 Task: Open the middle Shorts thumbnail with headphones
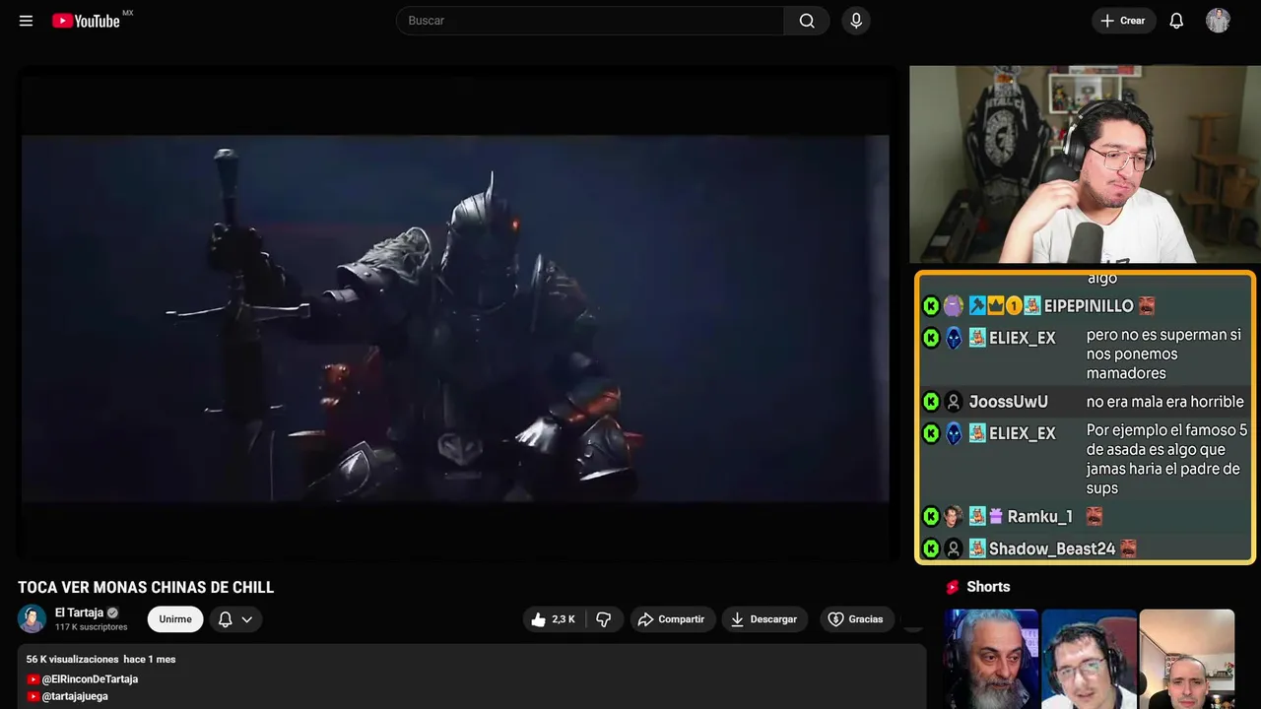pyautogui.click(x=1089, y=659)
